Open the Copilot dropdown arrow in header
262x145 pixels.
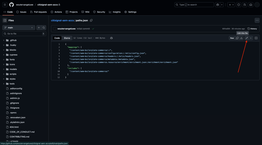coord(222,5)
